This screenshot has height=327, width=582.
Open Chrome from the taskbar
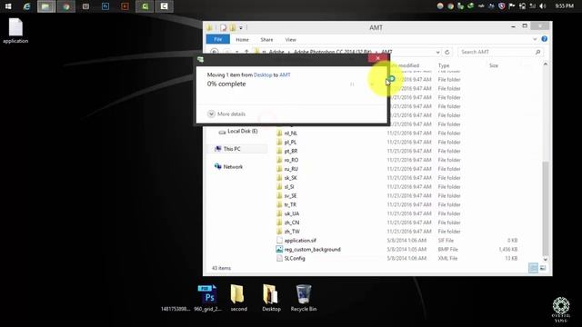click(66, 6)
